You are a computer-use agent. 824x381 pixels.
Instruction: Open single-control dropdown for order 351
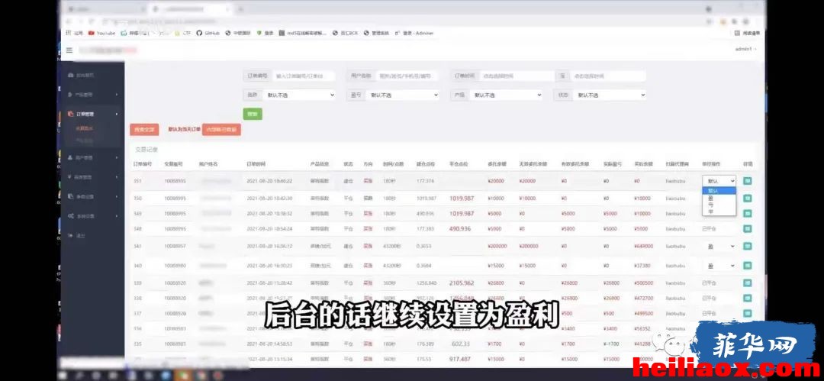tap(719, 180)
